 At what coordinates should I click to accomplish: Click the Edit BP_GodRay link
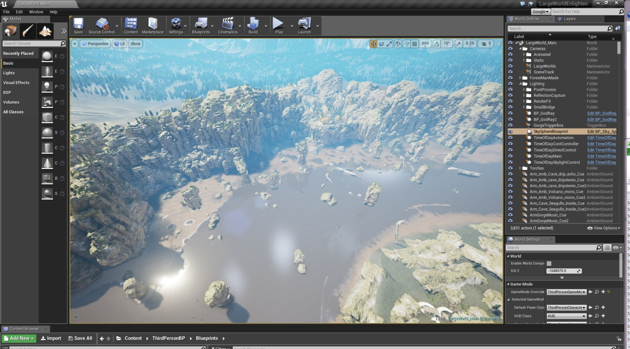(x=601, y=114)
